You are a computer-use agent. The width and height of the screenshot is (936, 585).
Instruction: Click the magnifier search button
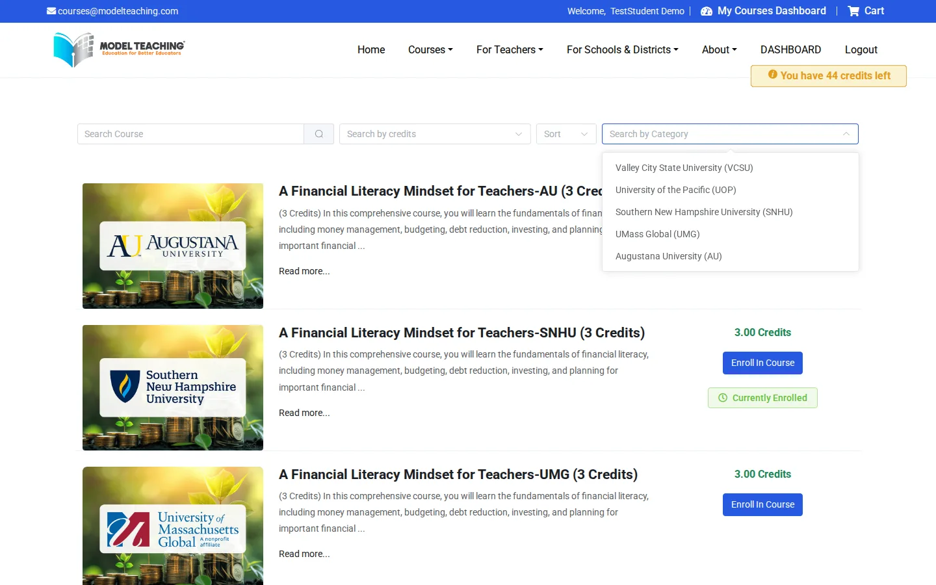click(319, 134)
